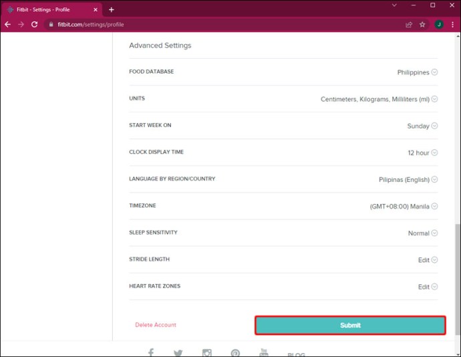461x357 pixels.
Task: Click the Normal sleep sensitivity value
Action: click(x=419, y=233)
